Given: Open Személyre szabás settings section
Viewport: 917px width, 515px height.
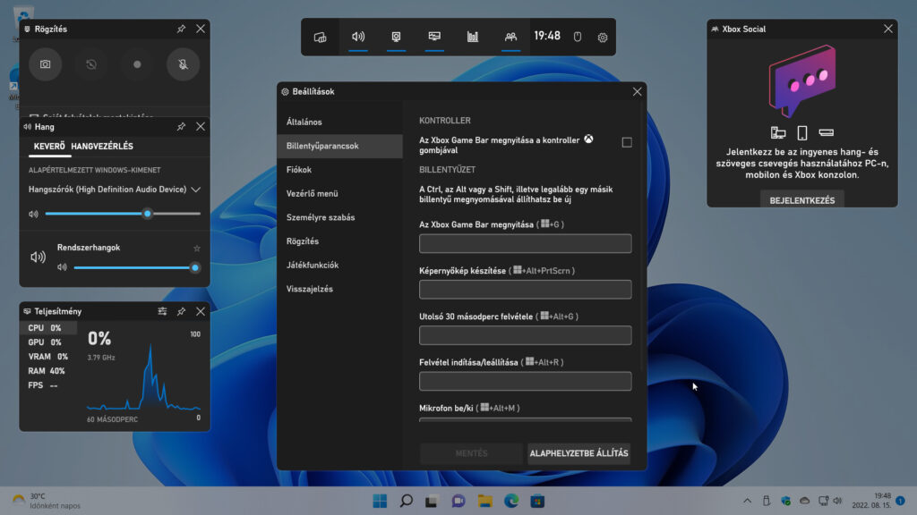Looking at the screenshot, I should click(x=339, y=217).
